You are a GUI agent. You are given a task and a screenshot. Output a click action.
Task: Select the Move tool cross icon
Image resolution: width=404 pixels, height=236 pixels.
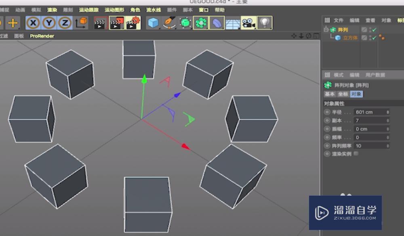point(13,23)
